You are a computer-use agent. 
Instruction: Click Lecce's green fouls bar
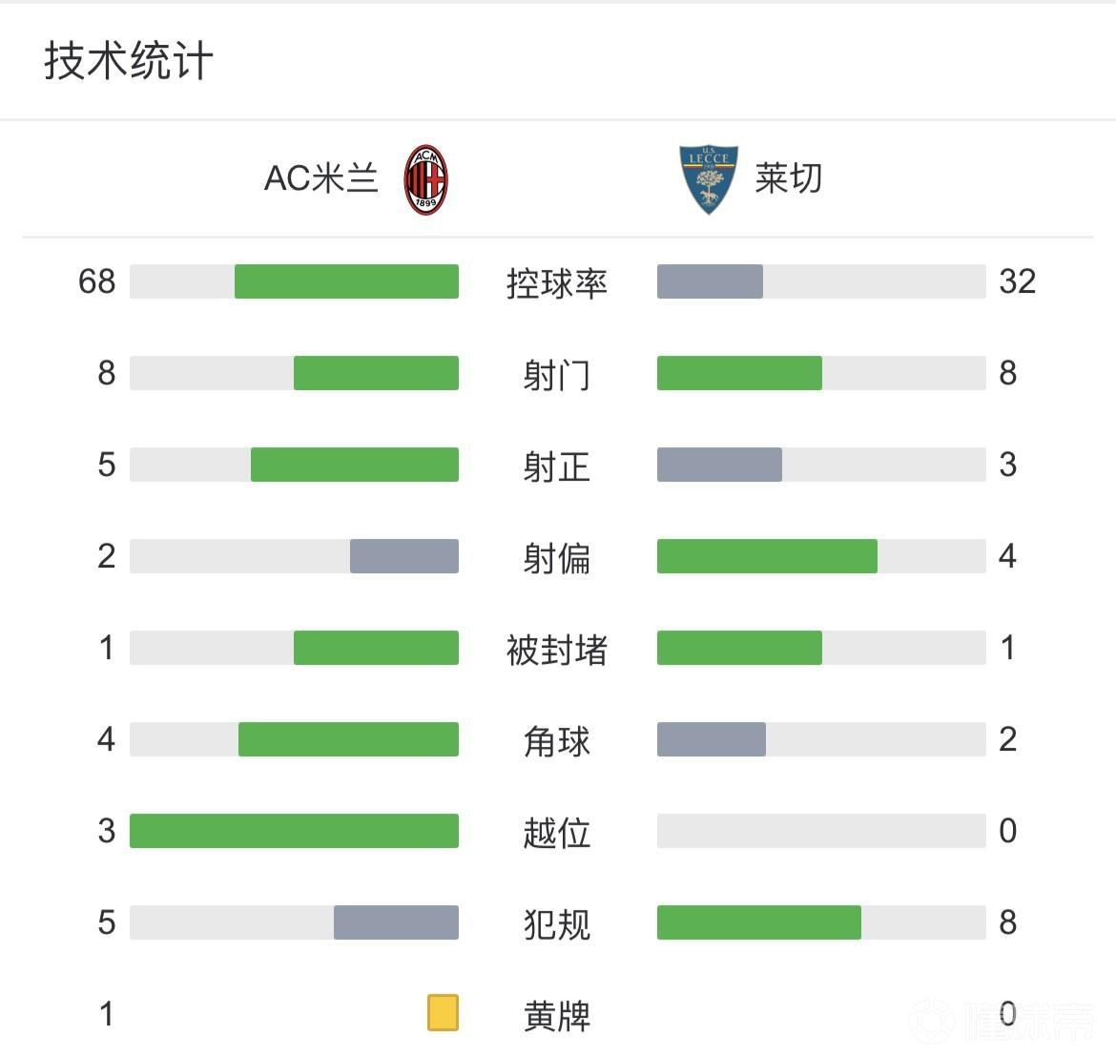tap(759, 922)
